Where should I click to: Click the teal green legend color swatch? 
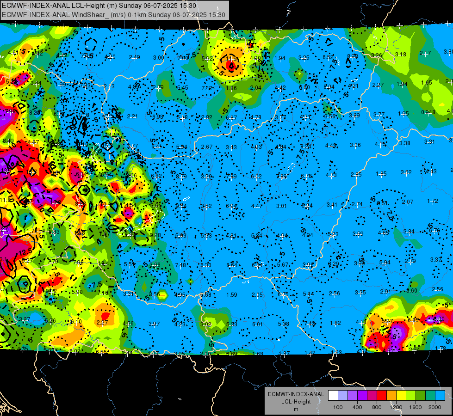point(430,395)
